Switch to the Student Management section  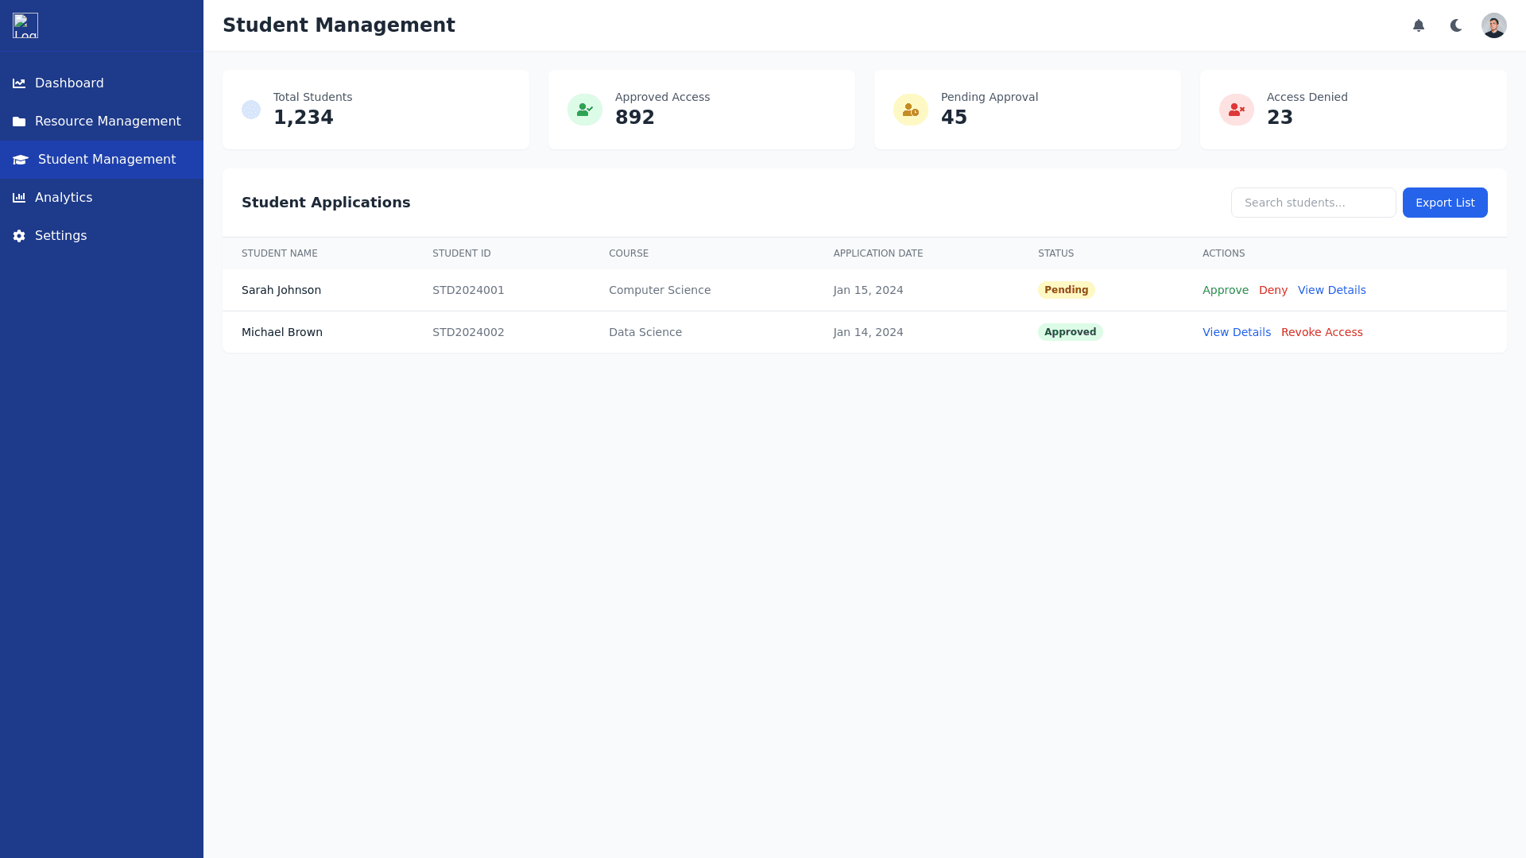pos(106,160)
